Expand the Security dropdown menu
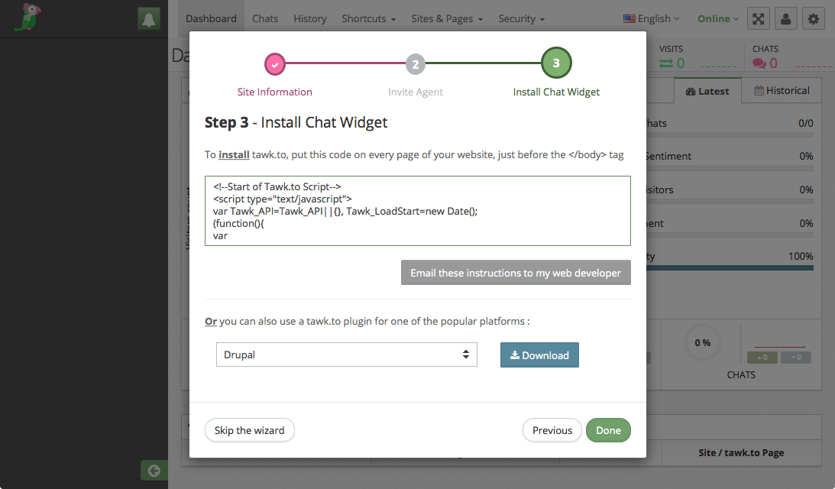The image size is (835, 489). tap(521, 18)
